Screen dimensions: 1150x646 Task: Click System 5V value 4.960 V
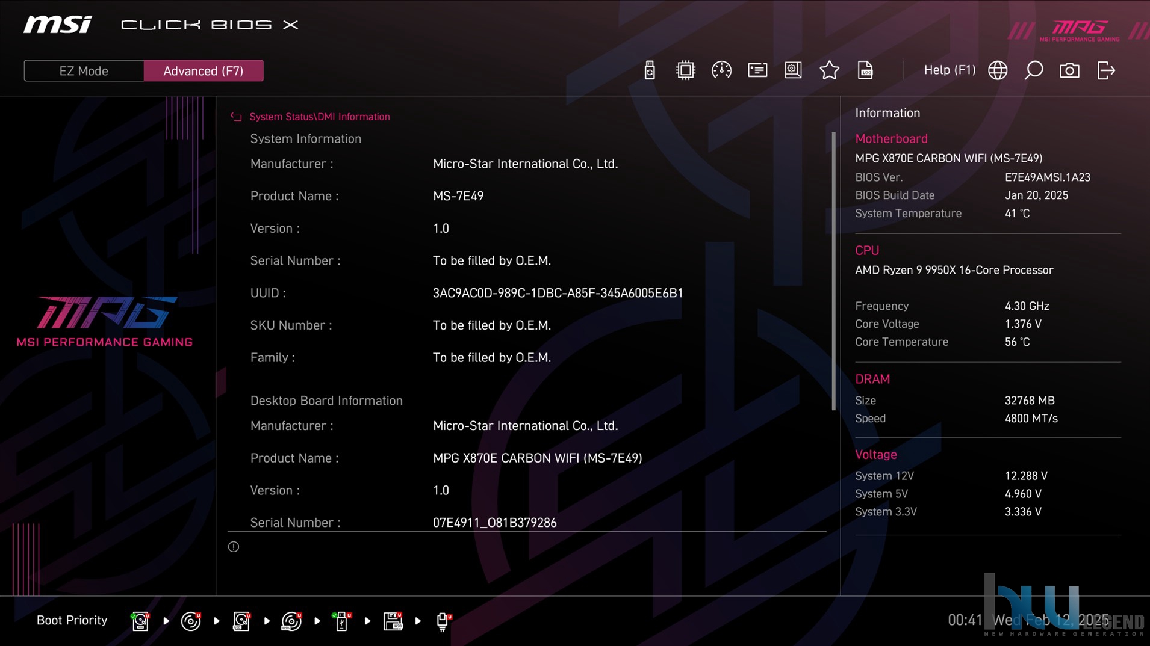tap(1023, 494)
